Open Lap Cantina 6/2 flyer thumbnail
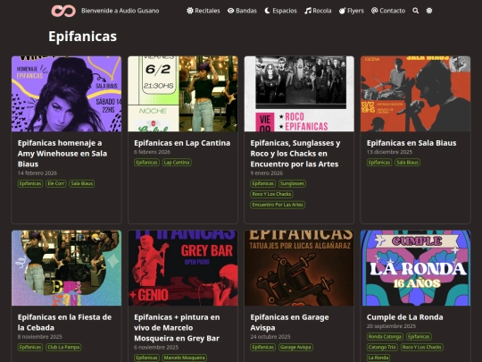482x362 pixels. [x=183, y=94]
